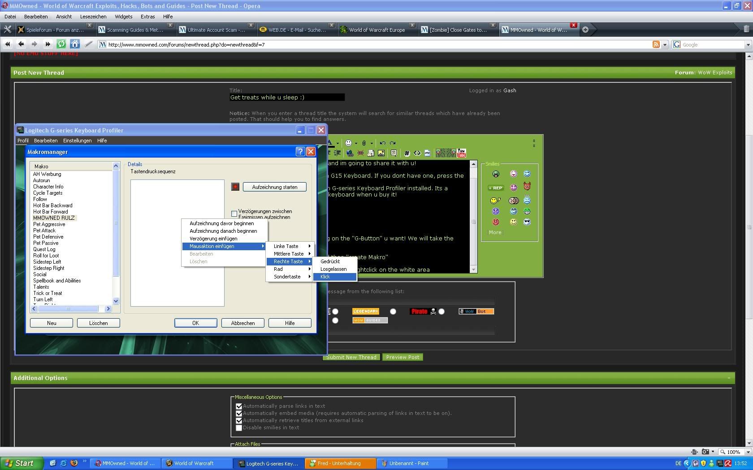Image resolution: width=753 pixels, height=470 pixels.
Task: Click post editor vertical scrollbar track
Action: click(x=473, y=217)
